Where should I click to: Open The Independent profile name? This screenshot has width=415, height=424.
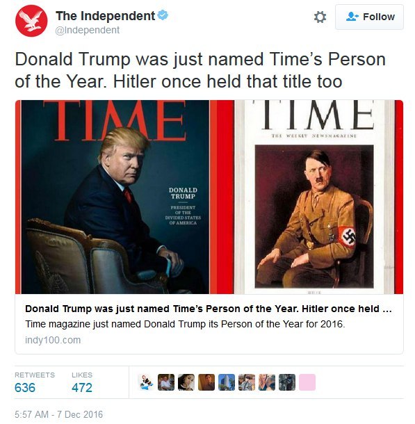coord(106,16)
